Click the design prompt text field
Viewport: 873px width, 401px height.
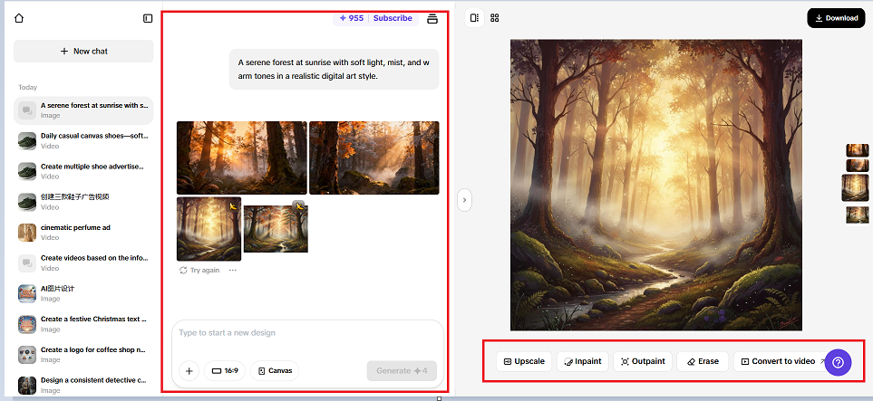point(306,333)
